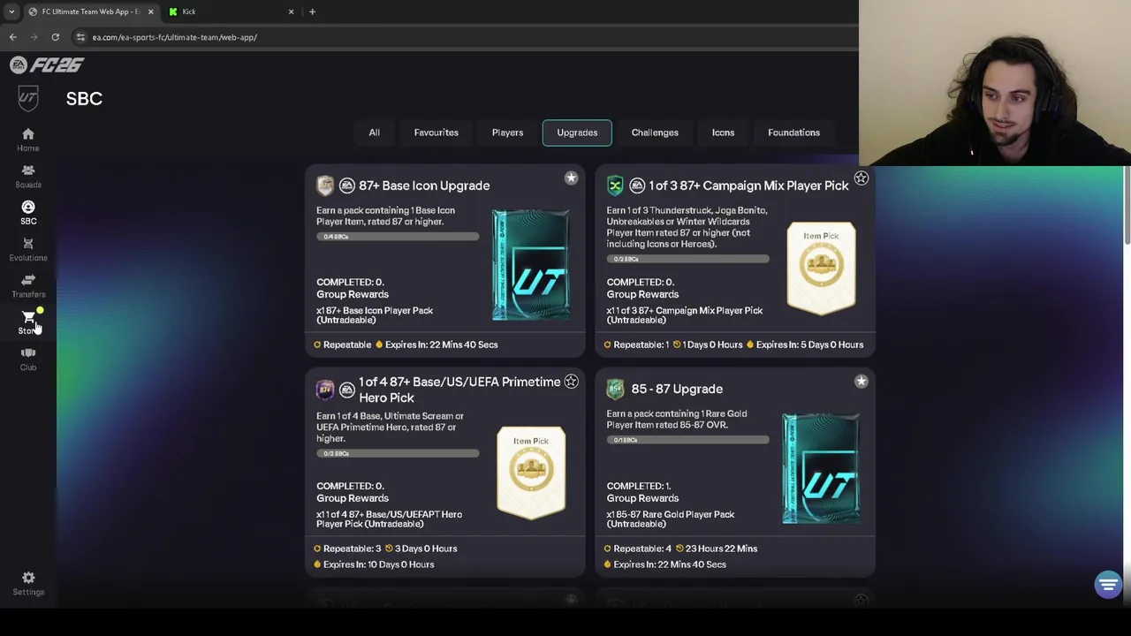Open the 85 - 87 Upgrade title
The width and height of the screenshot is (1131, 636).
(677, 389)
